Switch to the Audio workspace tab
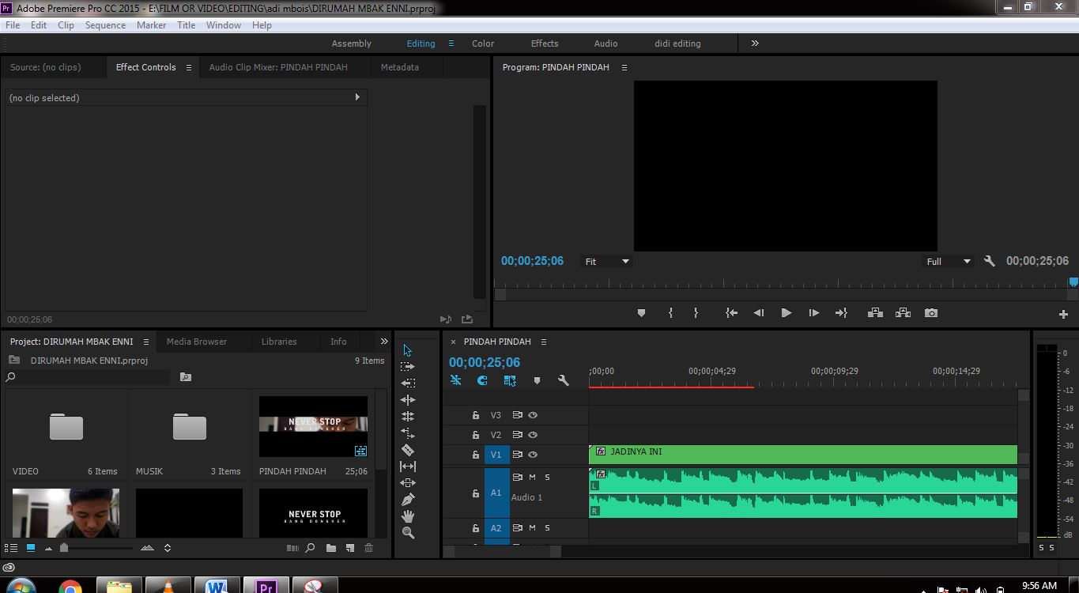Viewport: 1079px width, 593px height. 606,43
